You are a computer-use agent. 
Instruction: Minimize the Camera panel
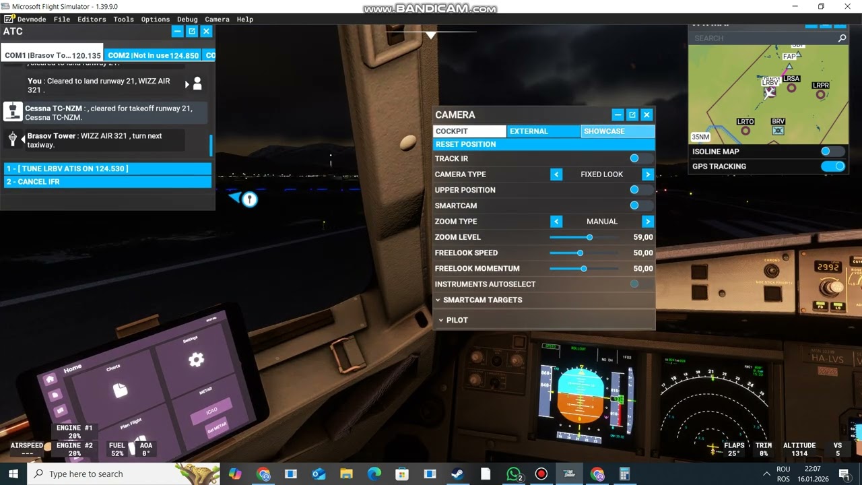[618, 115]
